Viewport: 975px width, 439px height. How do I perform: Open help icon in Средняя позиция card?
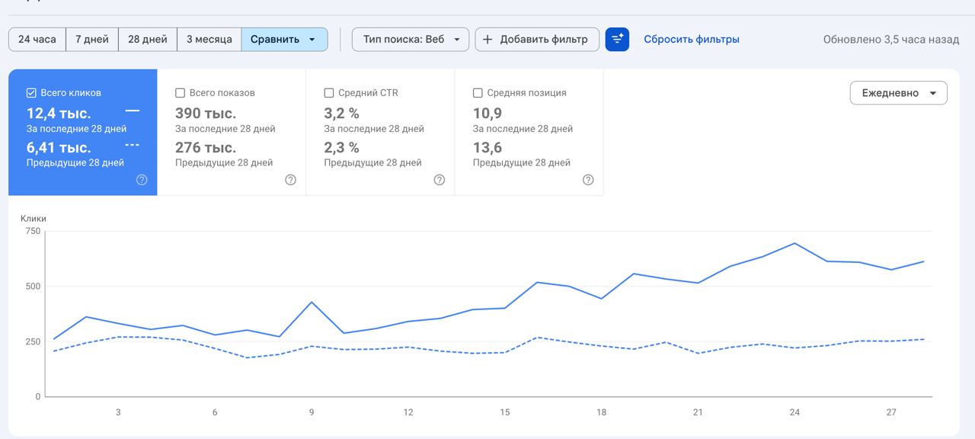tap(588, 180)
